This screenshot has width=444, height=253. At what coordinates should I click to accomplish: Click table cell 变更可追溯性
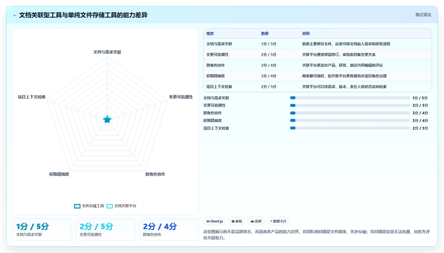[217, 55]
